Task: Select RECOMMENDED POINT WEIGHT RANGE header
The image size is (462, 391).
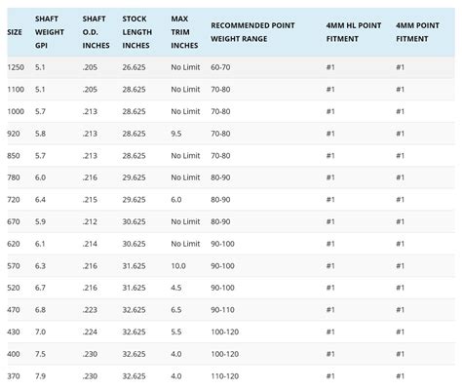Action: coord(252,32)
